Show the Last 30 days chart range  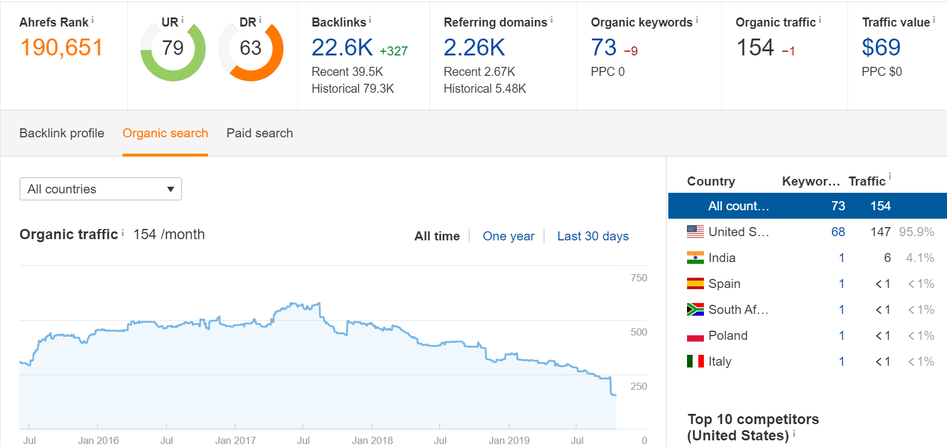coord(592,236)
